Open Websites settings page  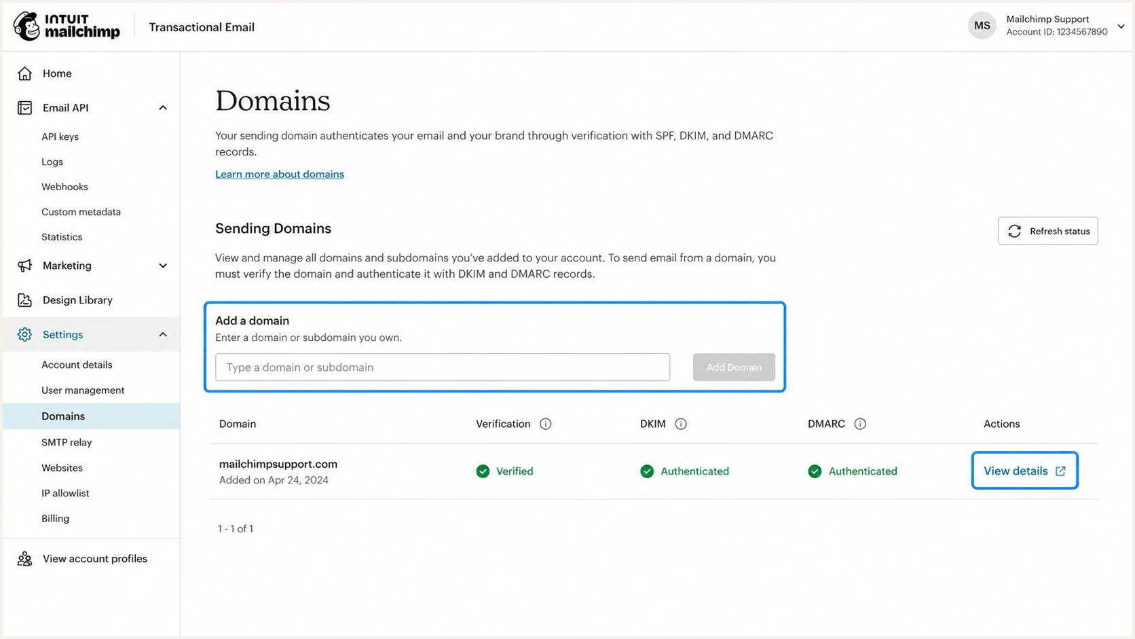(62, 468)
